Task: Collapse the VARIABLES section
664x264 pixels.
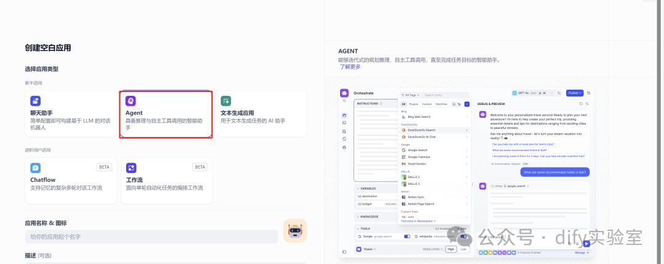Action: (x=357, y=188)
